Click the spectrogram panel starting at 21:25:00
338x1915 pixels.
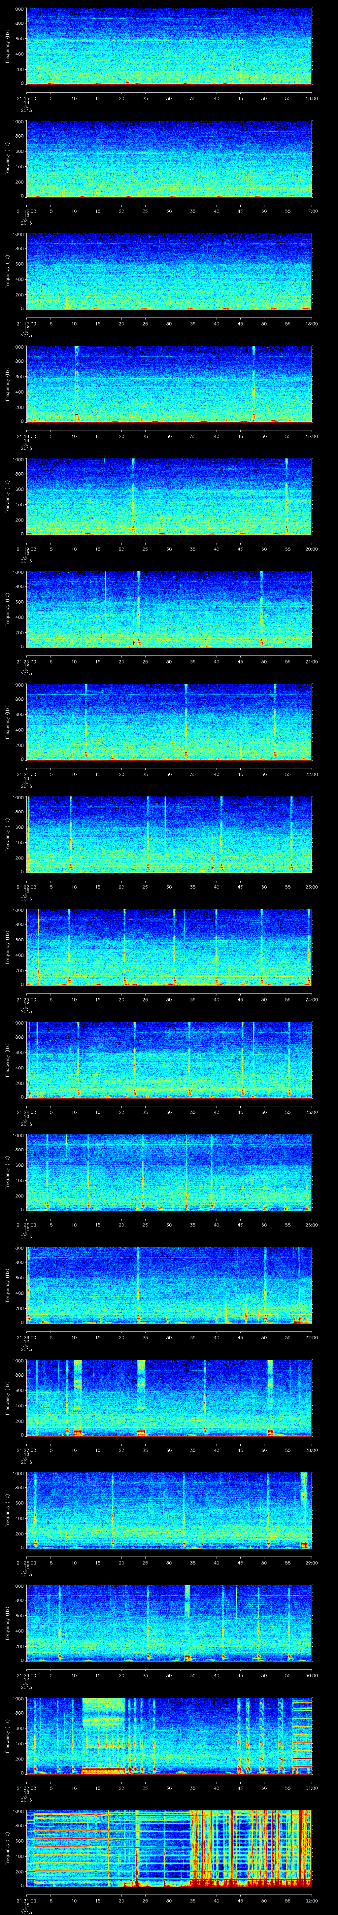click(169, 1173)
